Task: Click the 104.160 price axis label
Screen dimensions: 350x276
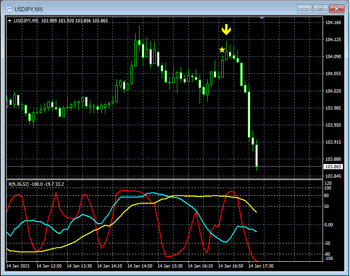Action: (x=333, y=23)
